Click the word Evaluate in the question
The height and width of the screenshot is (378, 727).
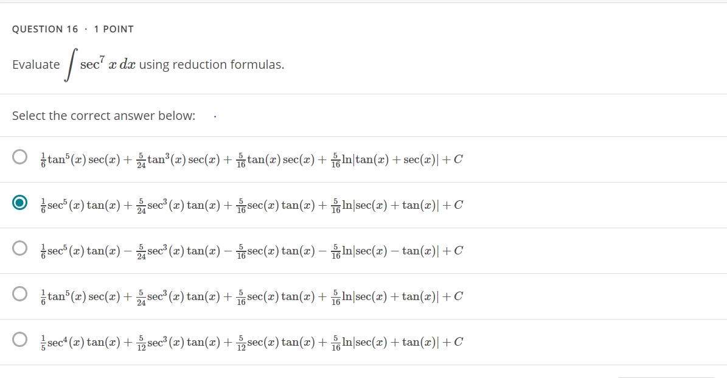(36, 65)
